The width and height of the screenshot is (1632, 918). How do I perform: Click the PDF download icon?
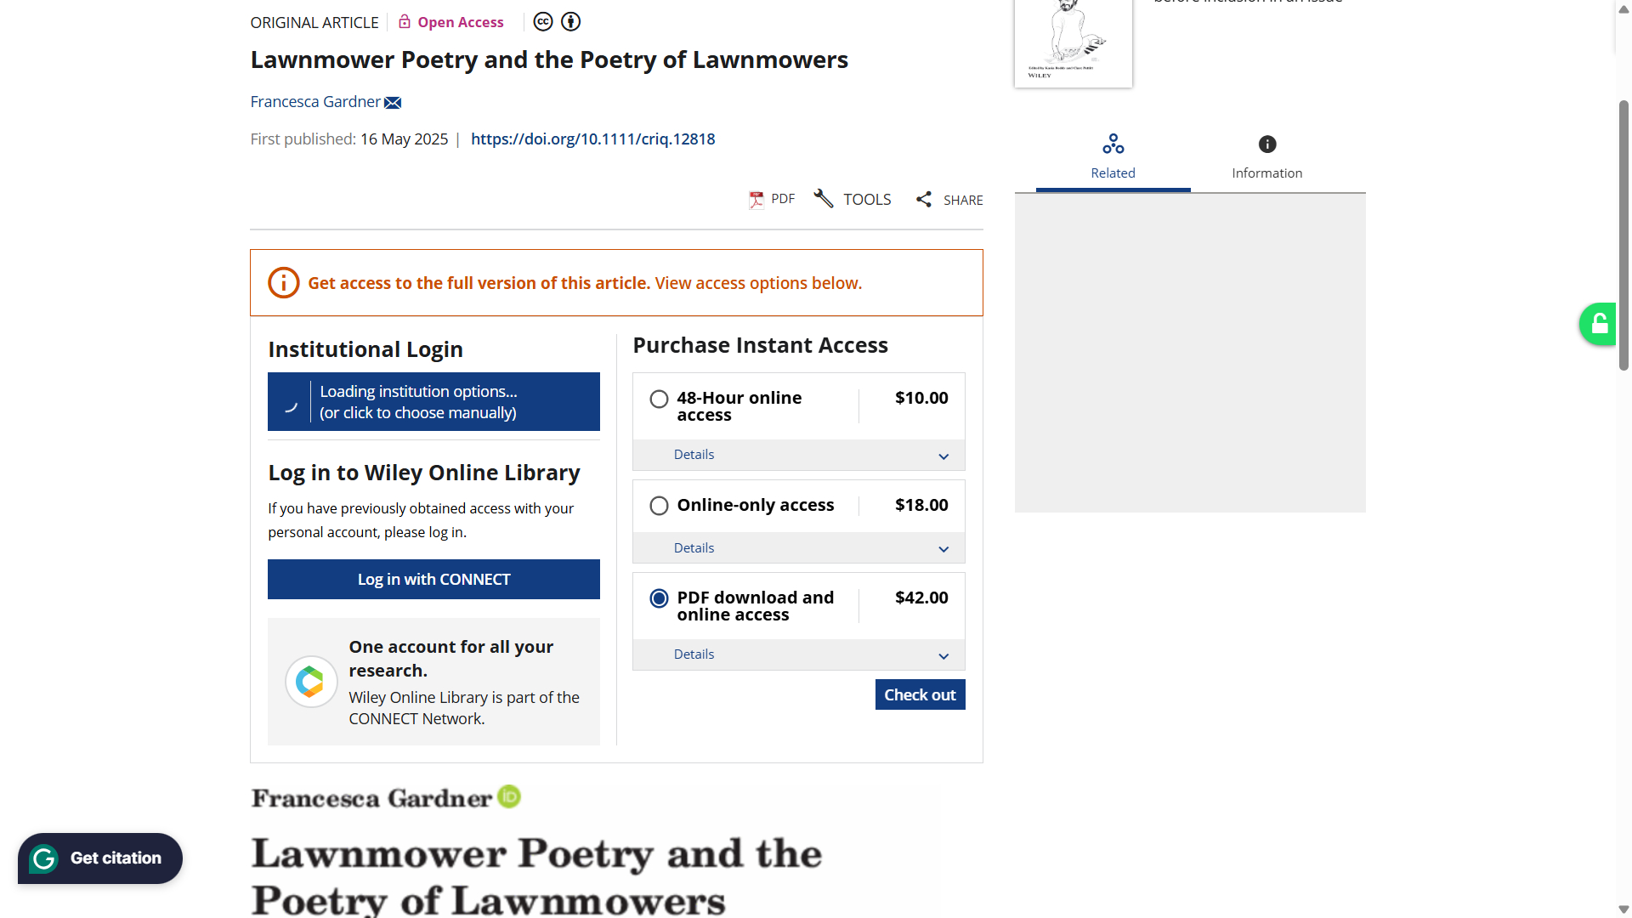pos(756,200)
